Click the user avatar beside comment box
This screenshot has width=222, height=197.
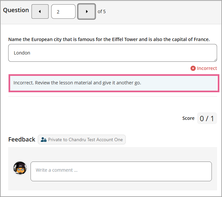coord(20,168)
